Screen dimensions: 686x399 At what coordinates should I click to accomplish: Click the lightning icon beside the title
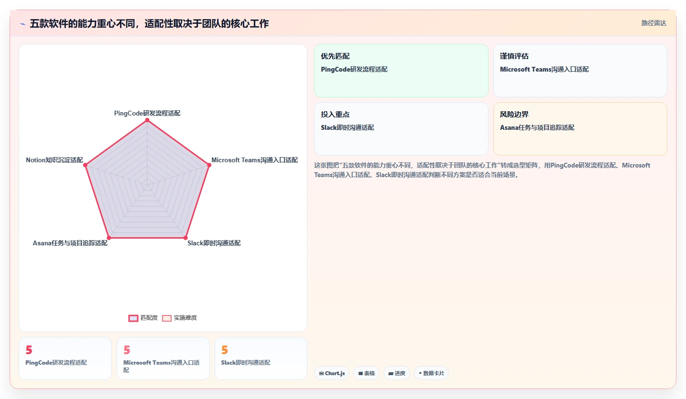22,23
